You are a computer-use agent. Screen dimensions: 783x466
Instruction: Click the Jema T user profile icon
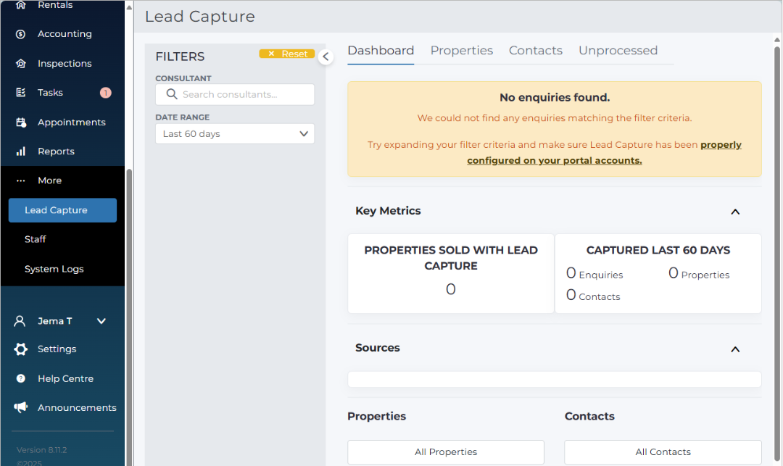20,321
